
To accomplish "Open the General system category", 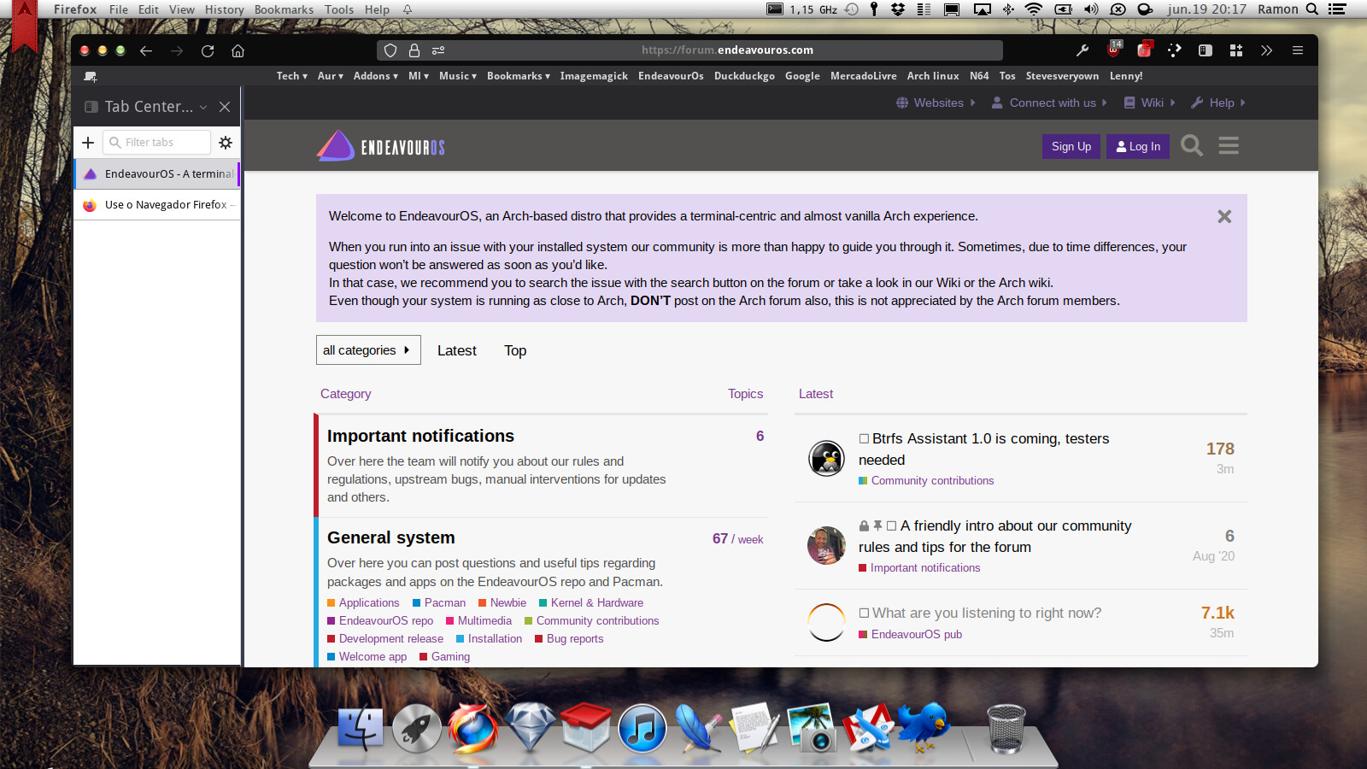I will click(391, 537).
